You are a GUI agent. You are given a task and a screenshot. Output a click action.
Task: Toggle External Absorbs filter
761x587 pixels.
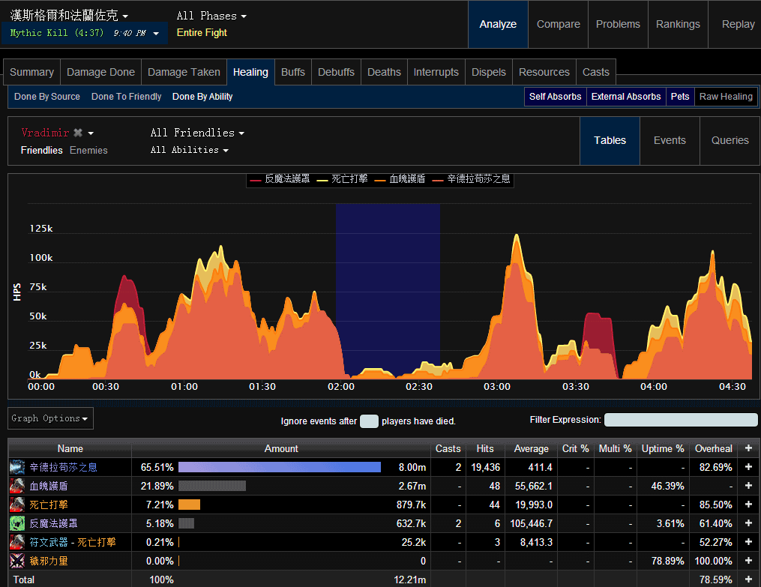point(626,97)
